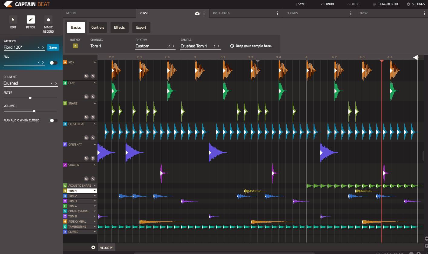This screenshot has height=254, width=428.
Task: Save the Fjord 120 pattern
Action: pyautogui.click(x=53, y=47)
